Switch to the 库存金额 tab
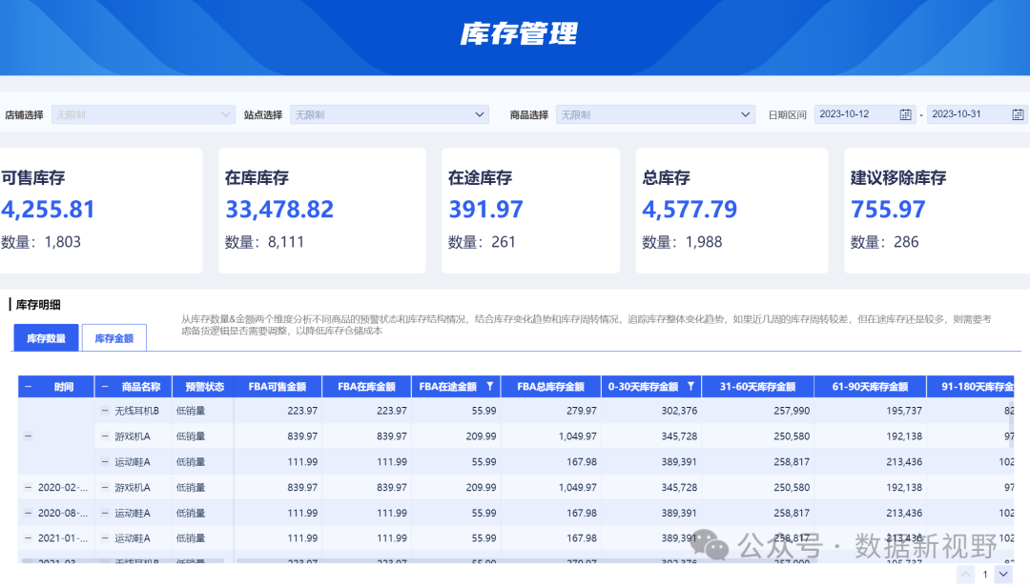Screen dimensions: 1030x587 pyautogui.click(x=113, y=338)
